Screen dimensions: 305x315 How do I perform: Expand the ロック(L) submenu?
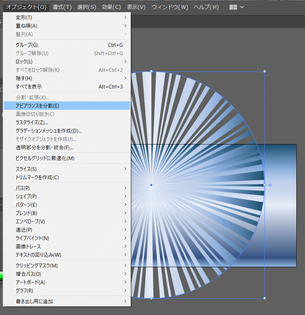[x=67, y=61]
